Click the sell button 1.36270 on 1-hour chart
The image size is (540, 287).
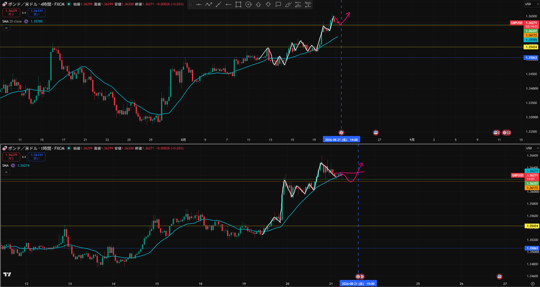[11, 157]
